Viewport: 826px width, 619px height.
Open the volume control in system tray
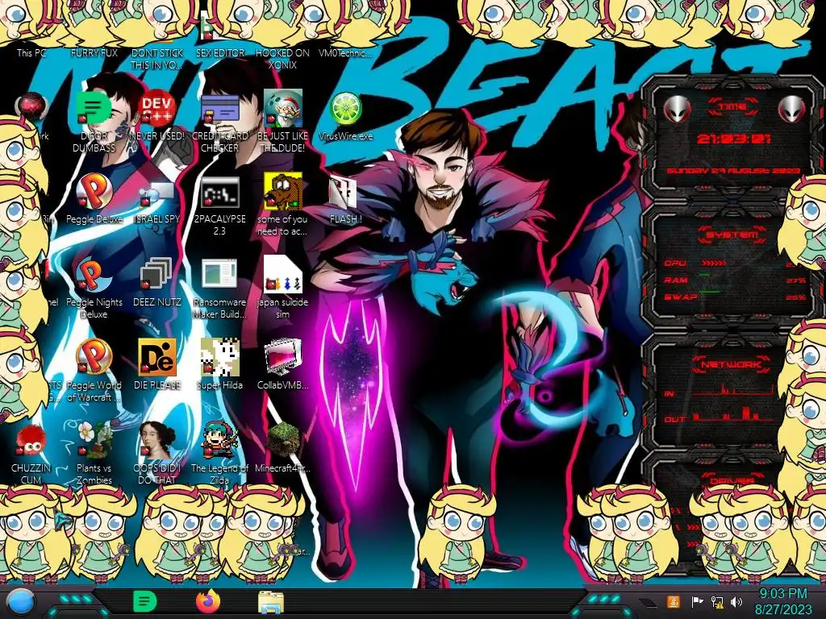point(736,601)
